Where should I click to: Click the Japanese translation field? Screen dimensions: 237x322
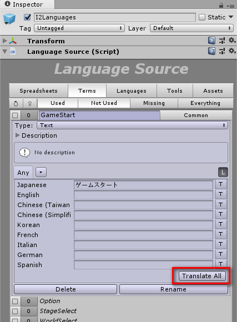click(144, 185)
